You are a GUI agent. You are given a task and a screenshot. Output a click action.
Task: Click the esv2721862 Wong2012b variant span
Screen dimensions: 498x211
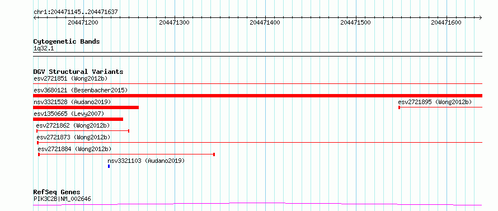click(83, 131)
